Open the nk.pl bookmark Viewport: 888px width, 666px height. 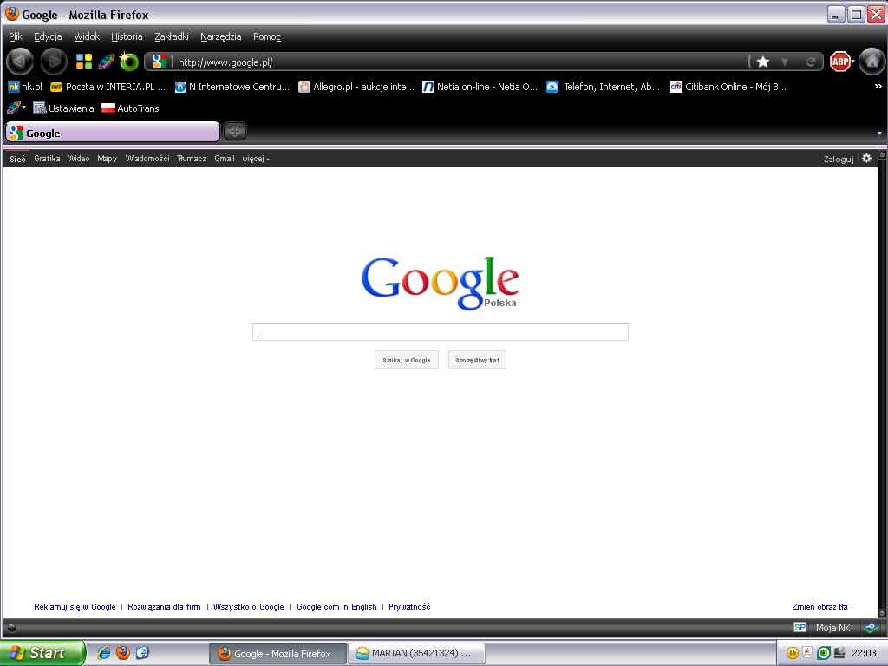25,87
